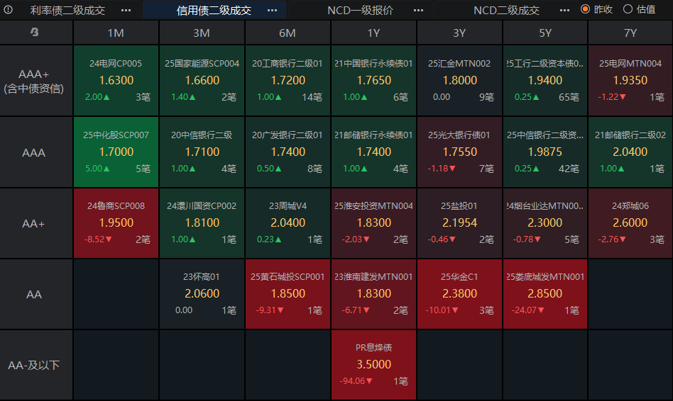Click the 25盐投01 cell
Screen dimensions: 673x401
[x=459, y=223]
